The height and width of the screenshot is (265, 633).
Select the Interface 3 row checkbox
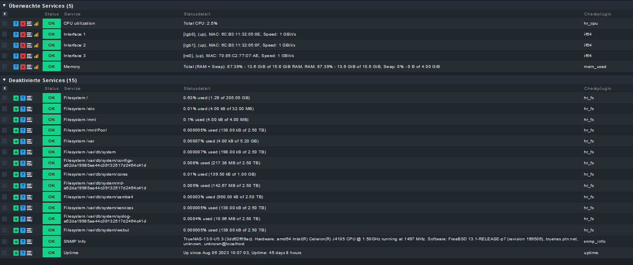point(4,56)
